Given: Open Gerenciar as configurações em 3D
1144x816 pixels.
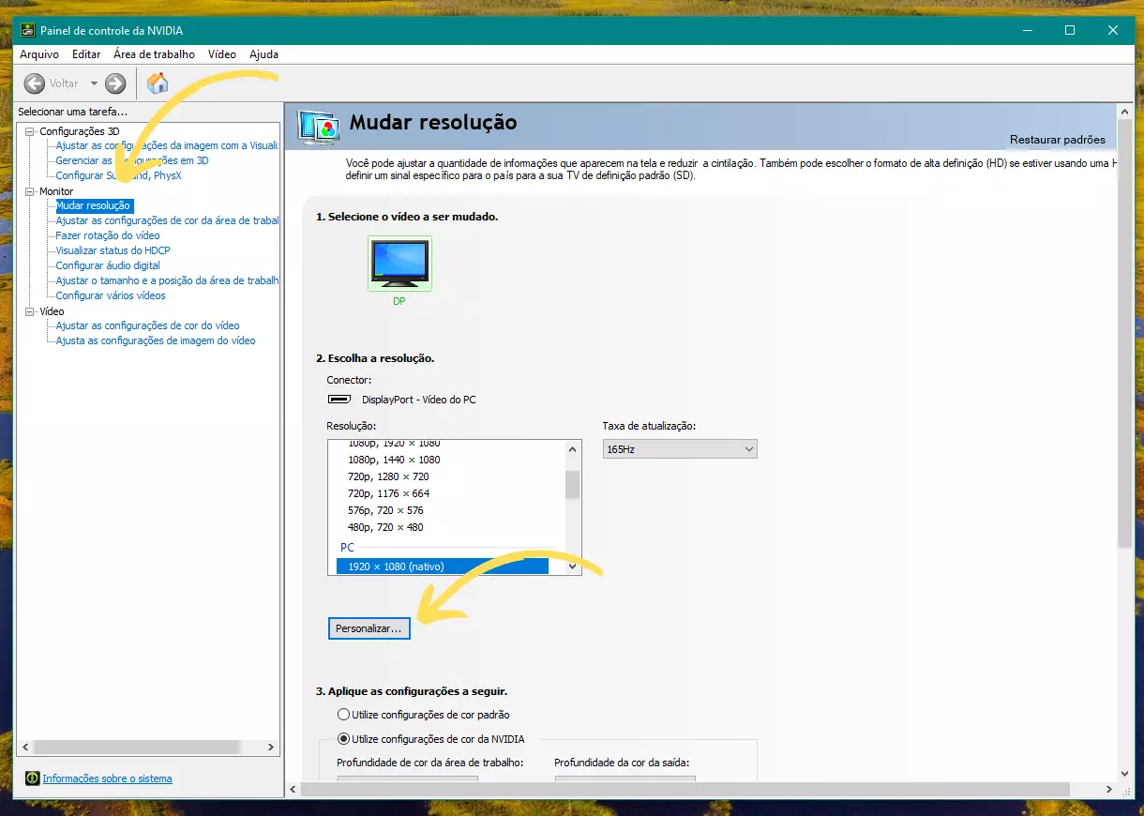Looking at the screenshot, I should pyautogui.click(x=132, y=160).
